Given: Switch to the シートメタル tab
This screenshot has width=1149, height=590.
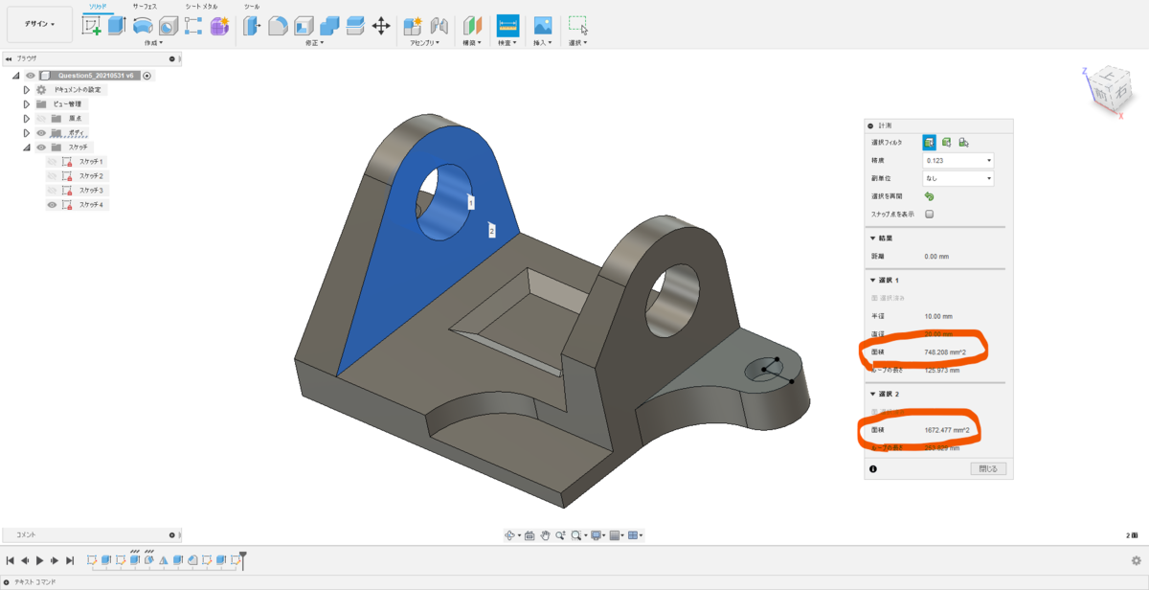Looking at the screenshot, I should 201,6.
